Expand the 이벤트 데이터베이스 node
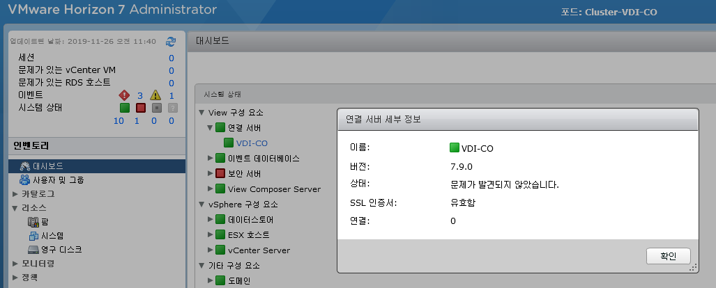The height and width of the screenshot is (288, 716). point(210,159)
